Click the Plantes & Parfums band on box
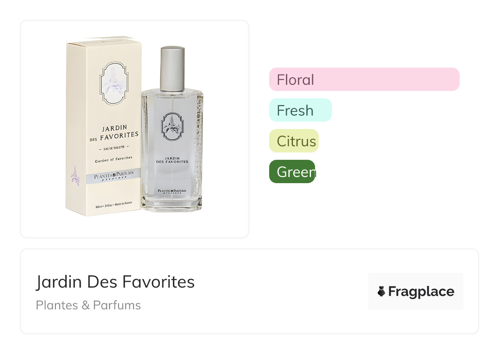The width and height of the screenshot is (499, 354). click(114, 176)
